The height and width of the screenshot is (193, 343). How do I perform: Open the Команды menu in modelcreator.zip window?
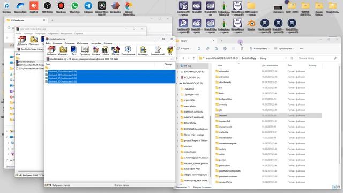tap(57, 43)
